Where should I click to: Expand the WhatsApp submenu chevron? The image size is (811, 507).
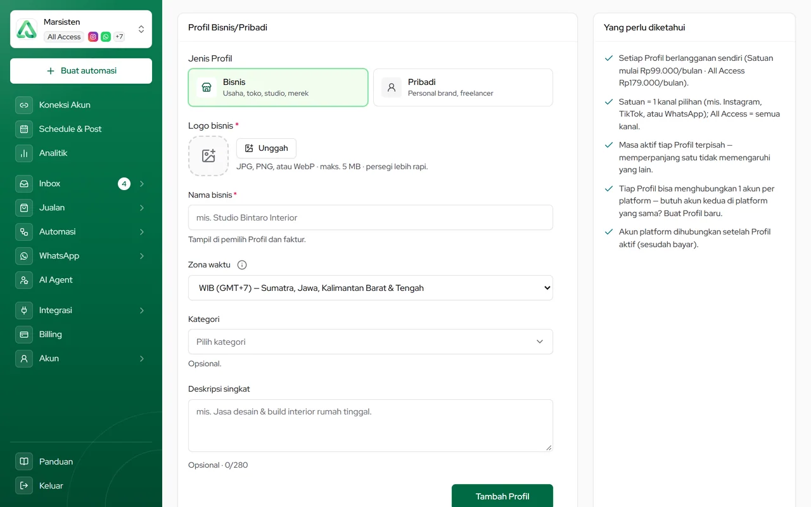coord(142,256)
